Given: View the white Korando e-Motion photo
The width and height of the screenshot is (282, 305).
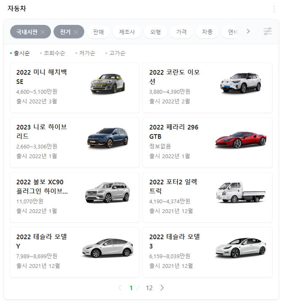Looking at the screenshot, I should [x=241, y=83].
